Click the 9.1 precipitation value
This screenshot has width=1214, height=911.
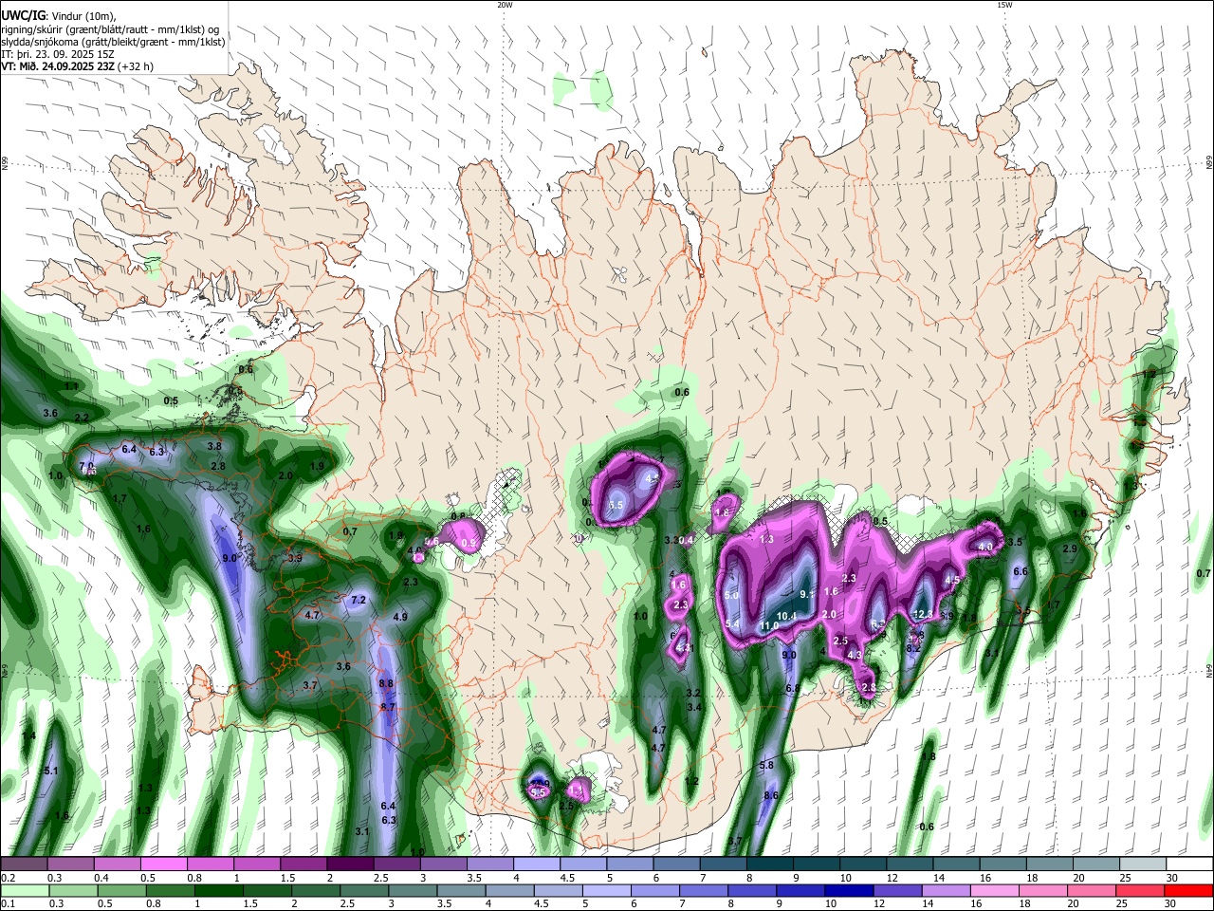(807, 594)
